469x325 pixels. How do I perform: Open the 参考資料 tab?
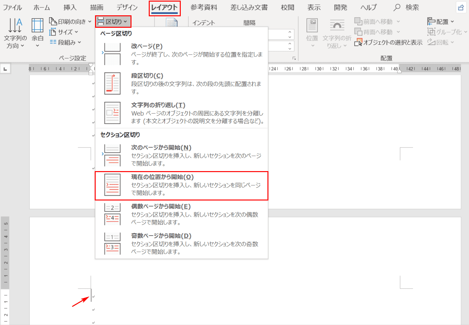(x=204, y=7)
